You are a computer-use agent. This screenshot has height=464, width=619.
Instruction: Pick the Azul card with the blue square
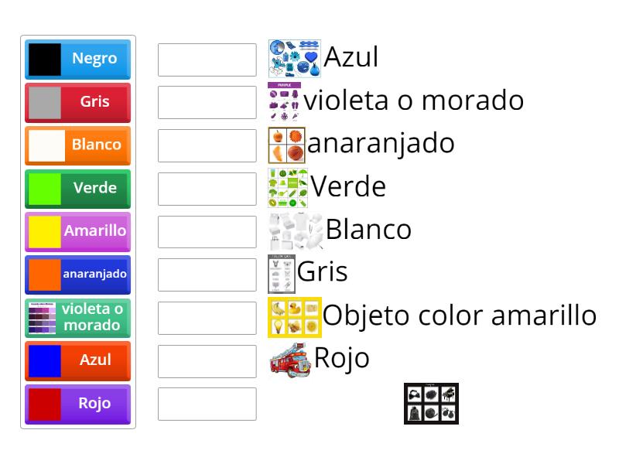77,360
